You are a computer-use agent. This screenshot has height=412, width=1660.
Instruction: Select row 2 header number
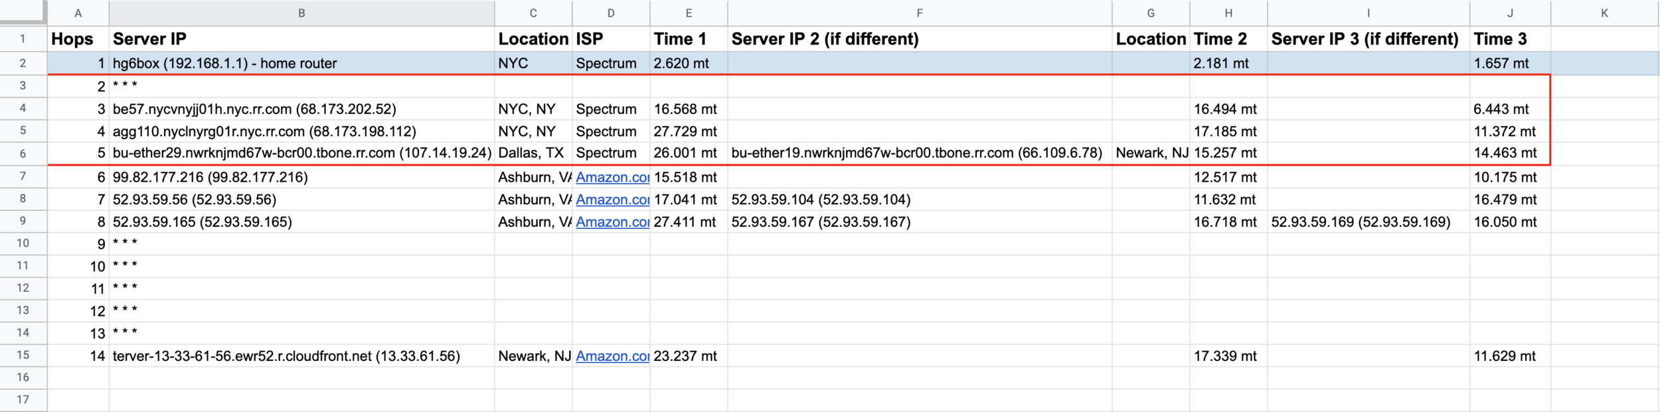tap(23, 64)
